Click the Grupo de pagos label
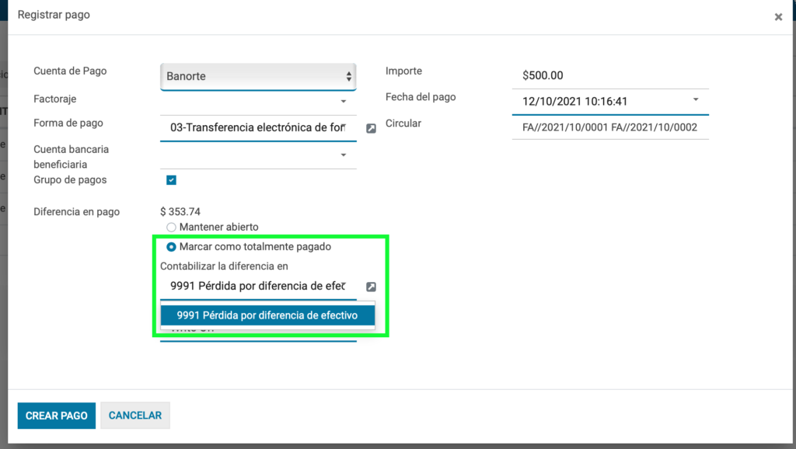Viewport: 796px width, 449px height. pyautogui.click(x=70, y=179)
